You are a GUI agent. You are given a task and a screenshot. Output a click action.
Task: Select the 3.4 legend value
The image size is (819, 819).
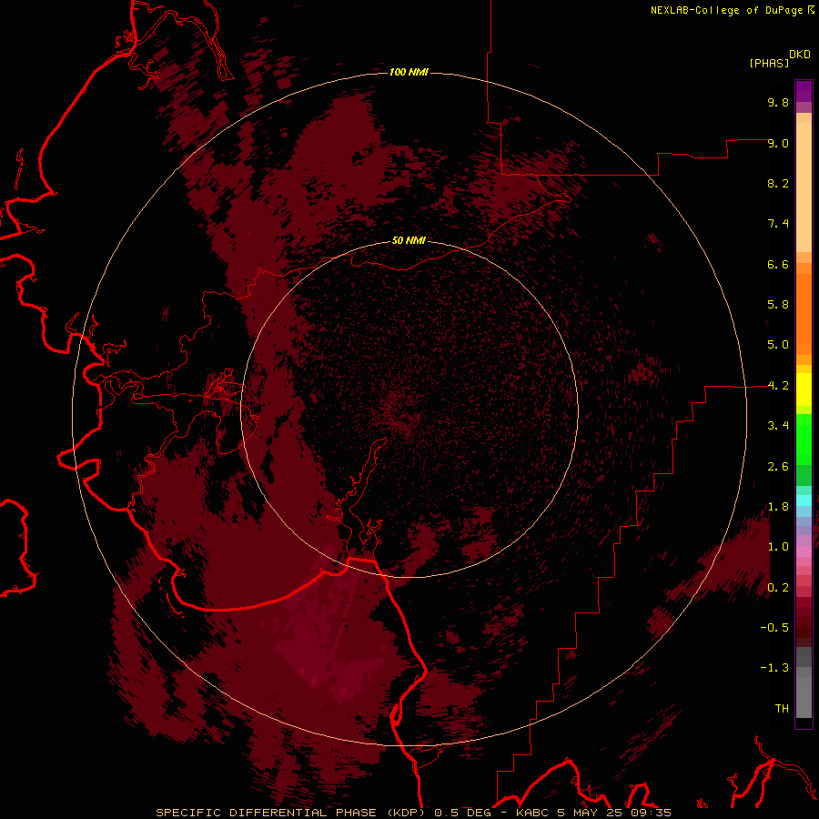[778, 426]
